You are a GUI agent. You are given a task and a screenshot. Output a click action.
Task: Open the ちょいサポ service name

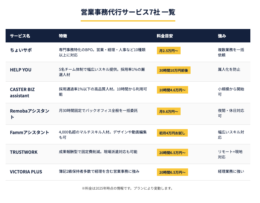[x=21, y=50]
